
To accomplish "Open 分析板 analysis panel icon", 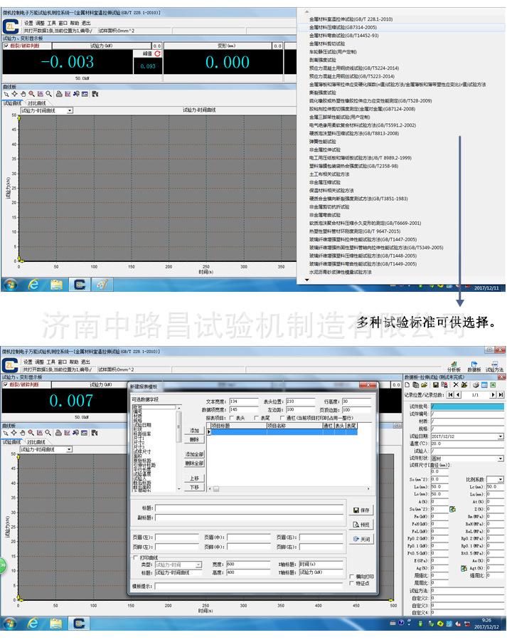I will click(x=454, y=366).
